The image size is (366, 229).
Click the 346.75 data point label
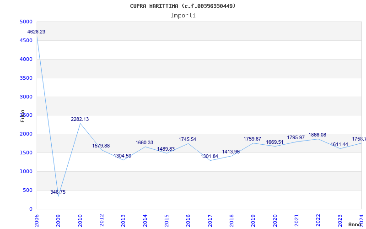(x=58, y=192)
